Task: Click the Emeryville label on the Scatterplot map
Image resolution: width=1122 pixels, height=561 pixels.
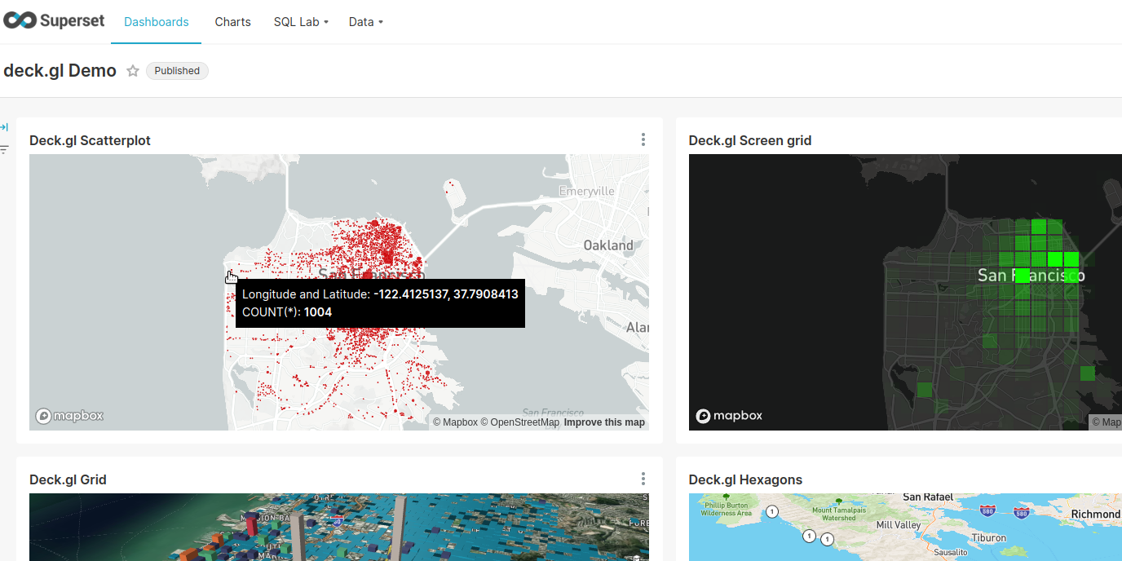Action: click(x=587, y=192)
